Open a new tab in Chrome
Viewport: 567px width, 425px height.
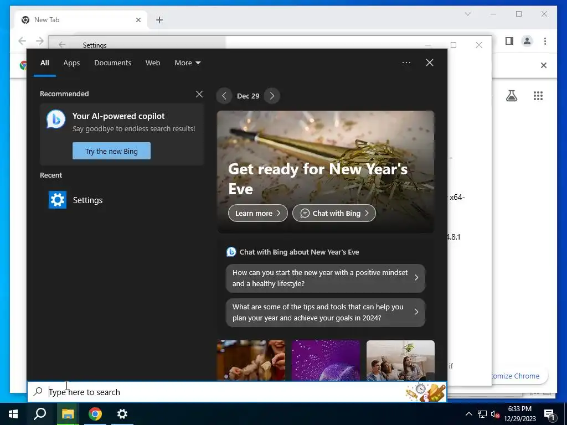click(159, 20)
